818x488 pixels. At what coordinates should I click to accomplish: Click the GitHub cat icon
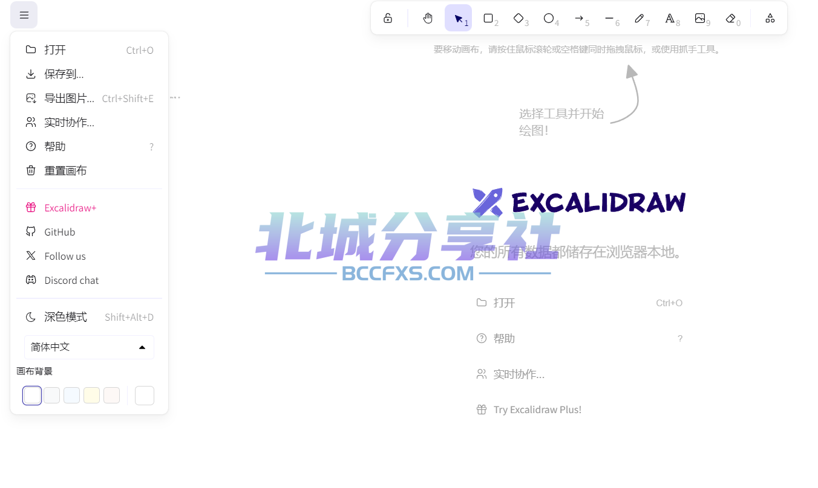pos(31,231)
